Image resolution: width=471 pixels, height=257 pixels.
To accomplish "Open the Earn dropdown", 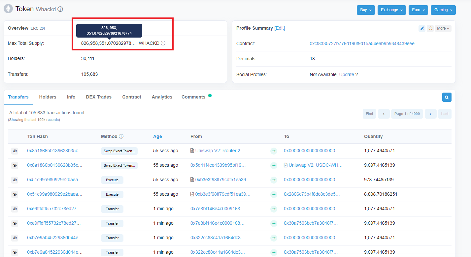I will coord(418,10).
